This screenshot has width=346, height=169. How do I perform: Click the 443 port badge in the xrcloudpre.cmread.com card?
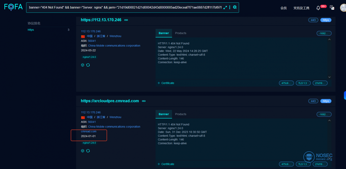click(x=313, y=101)
